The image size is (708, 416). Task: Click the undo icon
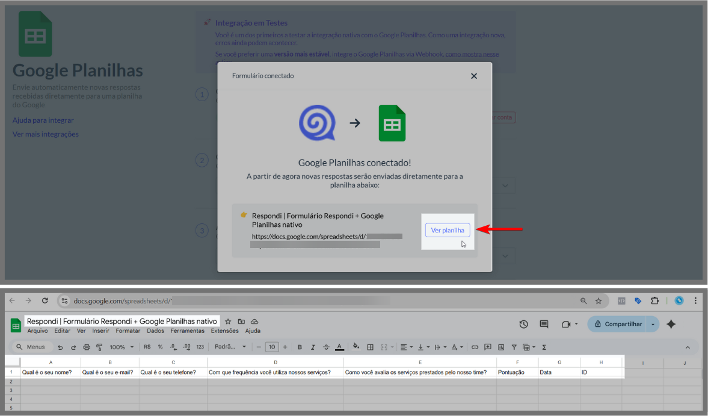click(x=60, y=347)
